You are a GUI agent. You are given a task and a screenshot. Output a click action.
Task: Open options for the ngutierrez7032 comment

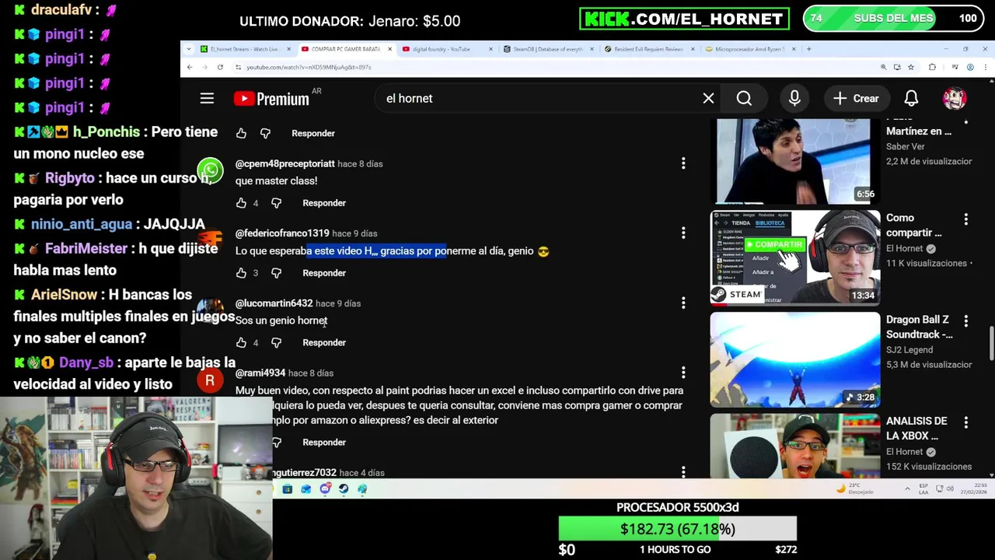tap(683, 472)
